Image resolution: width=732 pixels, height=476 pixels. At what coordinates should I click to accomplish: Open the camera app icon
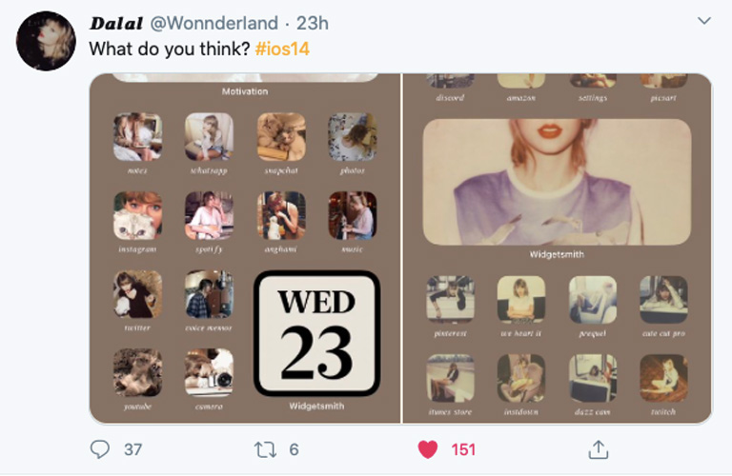209,372
